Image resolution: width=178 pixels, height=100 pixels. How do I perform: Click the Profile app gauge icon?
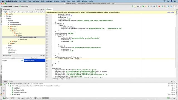[x=154, y=6]
